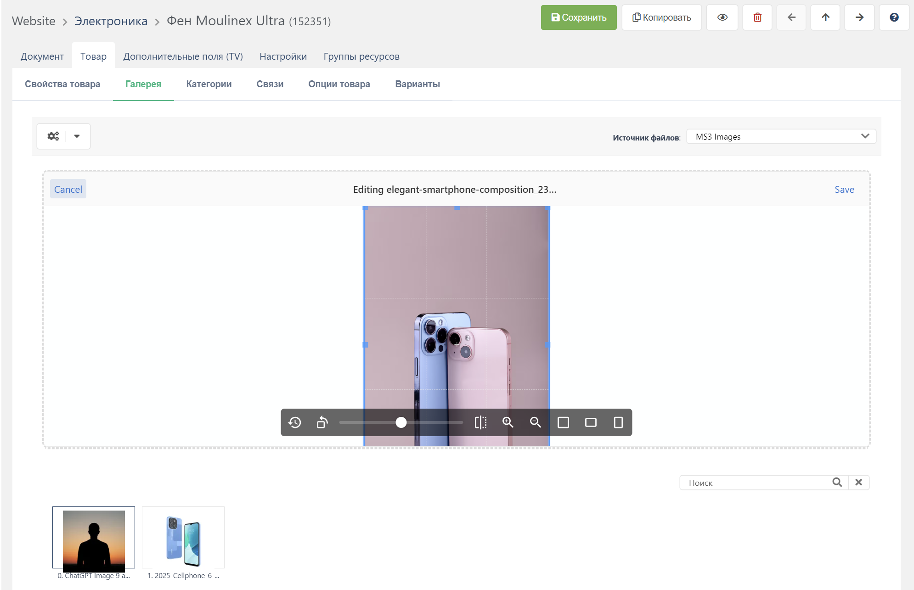The width and height of the screenshot is (914, 590).
Task: Switch to the Категории tab
Action: [209, 84]
